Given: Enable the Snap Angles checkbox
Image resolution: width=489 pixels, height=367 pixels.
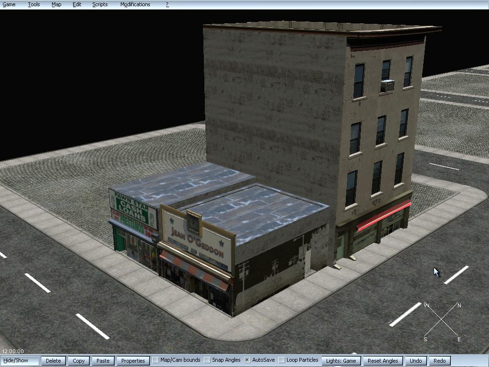Looking at the screenshot, I should (207, 360).
